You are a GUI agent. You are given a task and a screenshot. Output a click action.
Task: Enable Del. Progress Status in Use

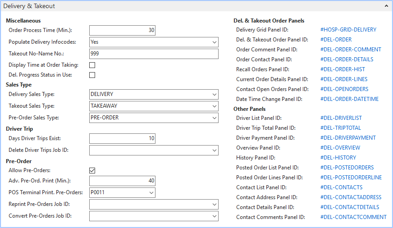pos(92,75)
